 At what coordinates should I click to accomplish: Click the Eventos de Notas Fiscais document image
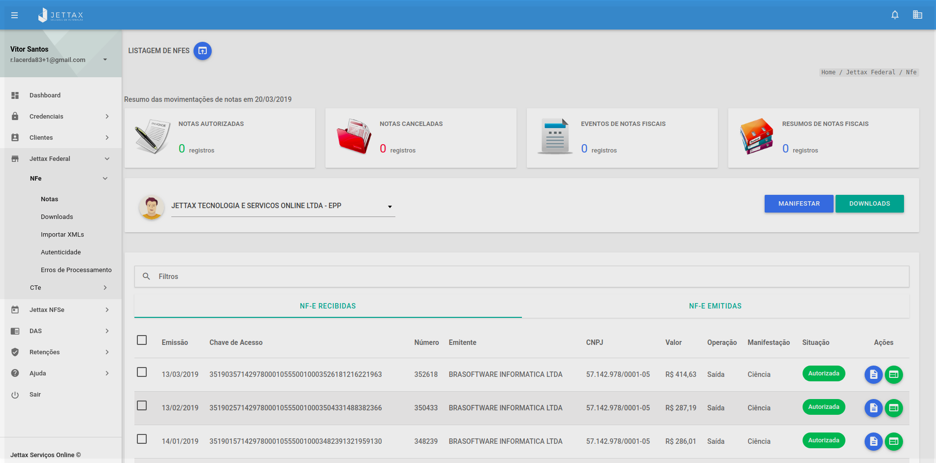pos(555,136)
